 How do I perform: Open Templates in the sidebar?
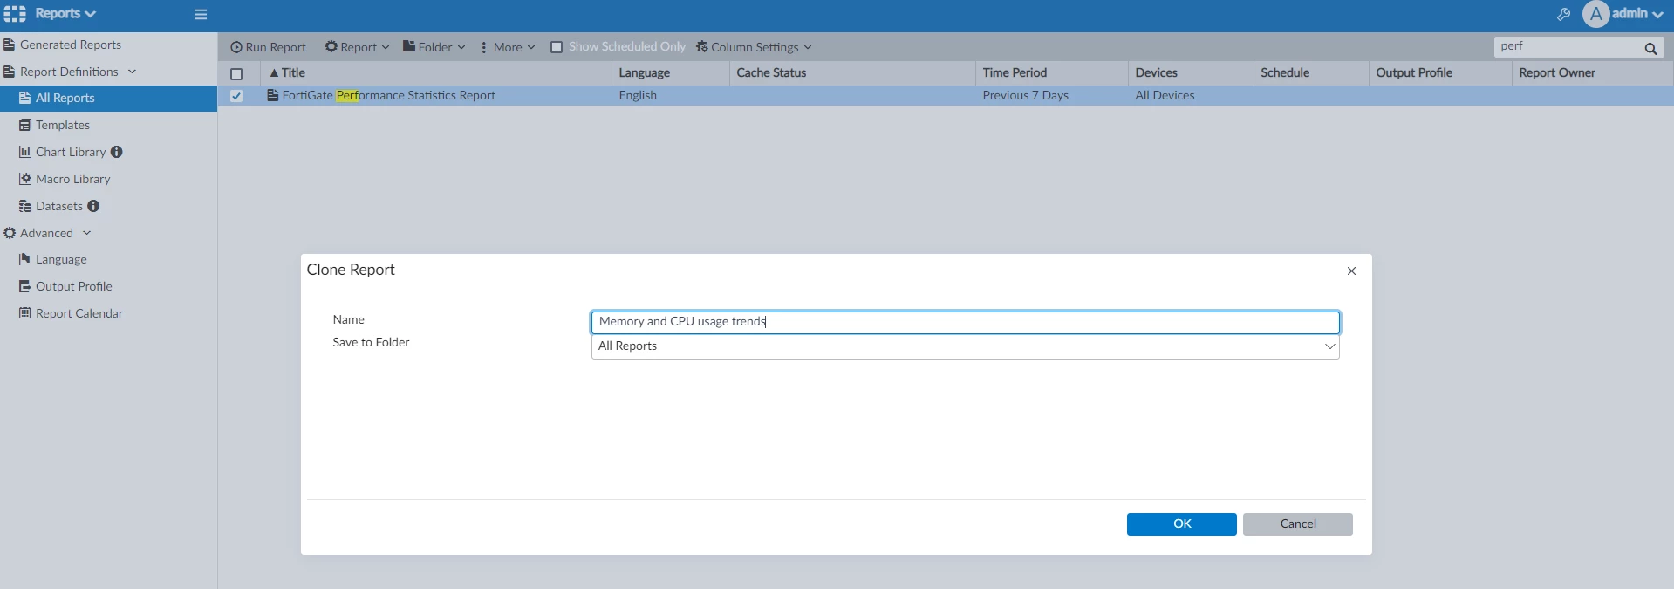(63, 125)
